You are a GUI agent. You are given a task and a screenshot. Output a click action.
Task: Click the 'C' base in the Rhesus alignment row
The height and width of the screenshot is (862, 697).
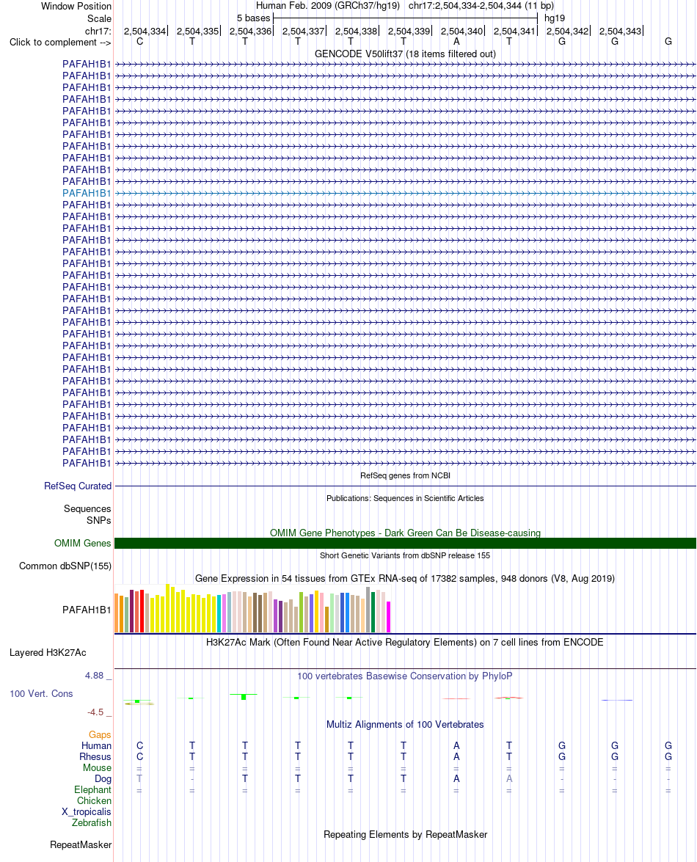coord(139,756)
